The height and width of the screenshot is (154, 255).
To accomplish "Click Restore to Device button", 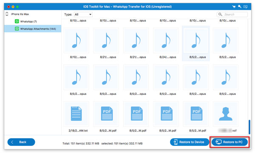I will click(190, 142).
